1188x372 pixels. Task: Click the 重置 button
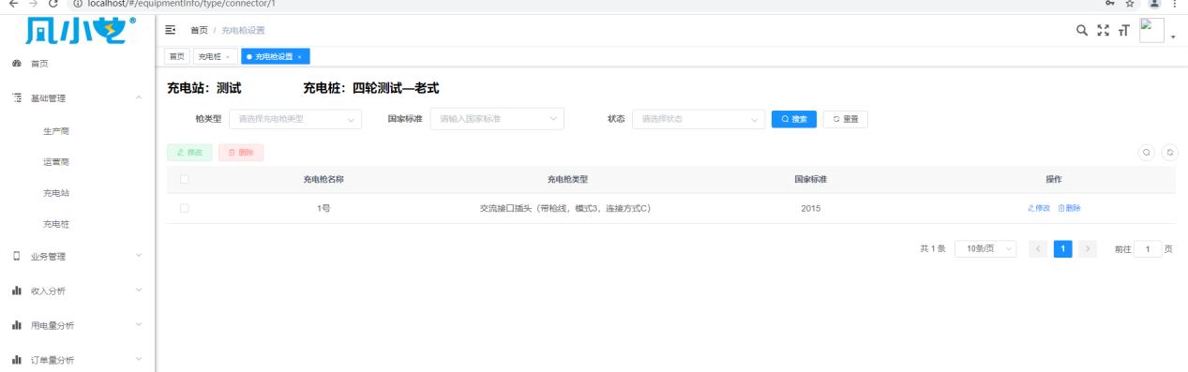click(846, 119)
